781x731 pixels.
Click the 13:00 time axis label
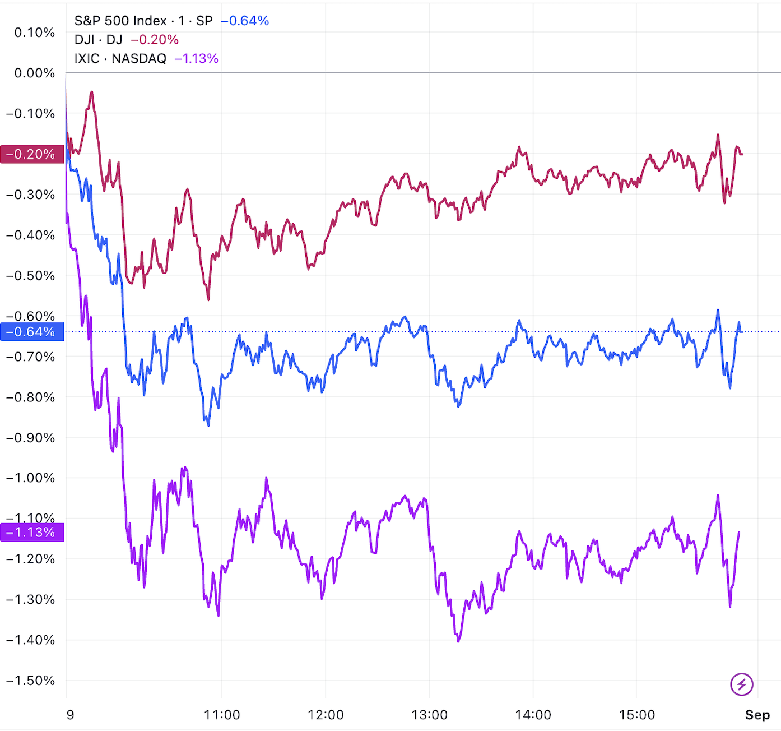pyautogui.click(x=429, y=715)
